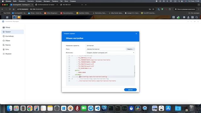
Task: Open Telegram from the Dock
Action: (91, 108)
